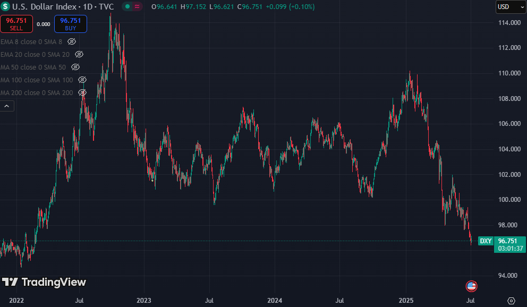Viewport: 527px width, 307px height.
Task: Unhide the MA 200 indicator
Action: point(82,93)
